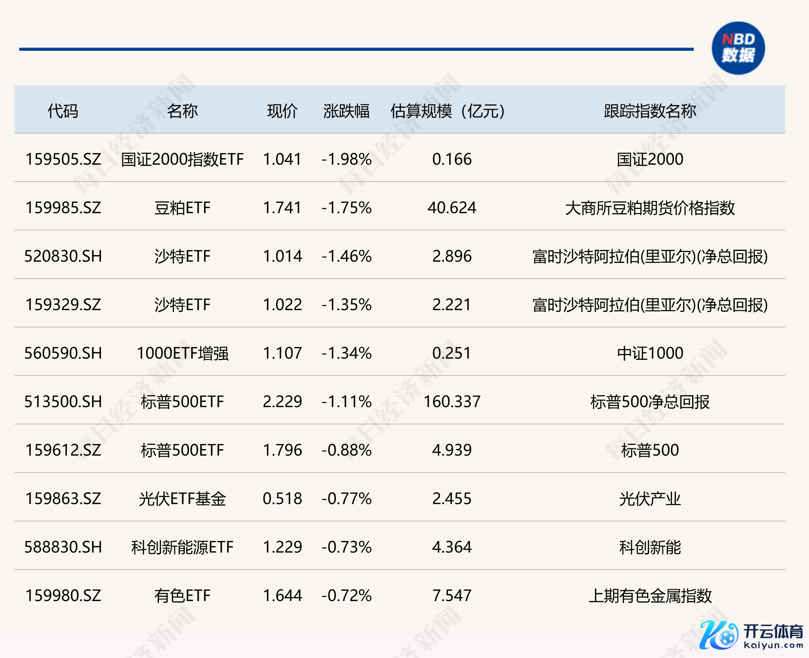The height and width of the screenshot is (658, 809).
Task: Click the 1000ETF增强 name cell
Action: pyautogui.click(x=182, y=353)
